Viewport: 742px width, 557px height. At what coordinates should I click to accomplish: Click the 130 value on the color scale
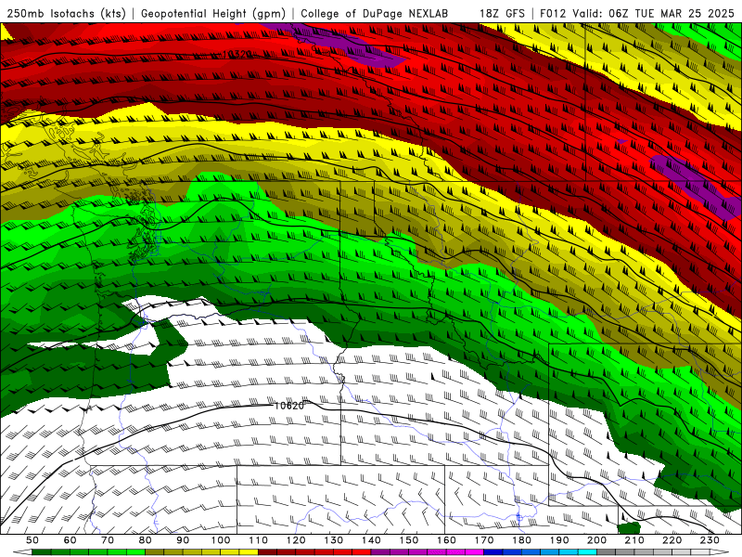point(334,540)
